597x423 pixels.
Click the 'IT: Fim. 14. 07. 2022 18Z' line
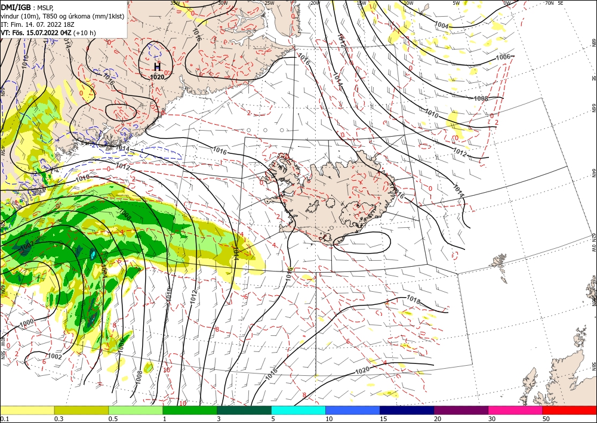37,24
